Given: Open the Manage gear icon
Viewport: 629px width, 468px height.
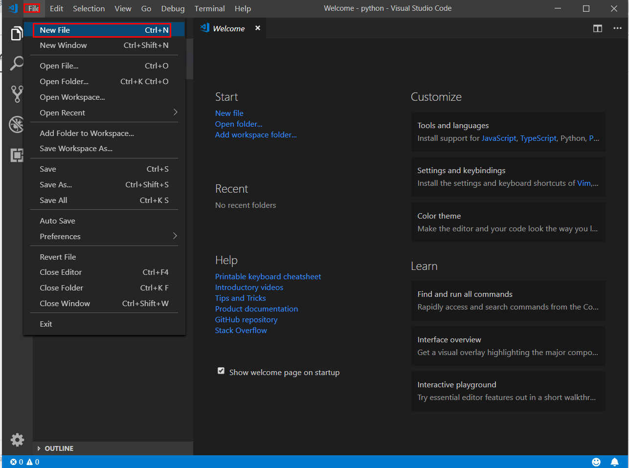Looking at the screenshot, I should point(17,440).
